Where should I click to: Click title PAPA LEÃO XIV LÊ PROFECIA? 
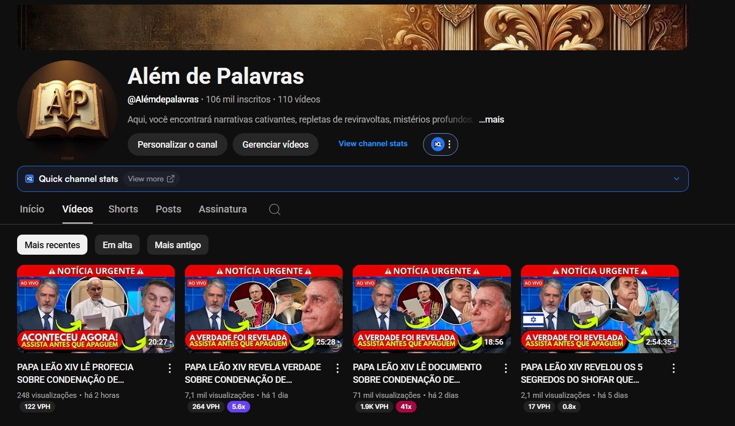point(75,373)
